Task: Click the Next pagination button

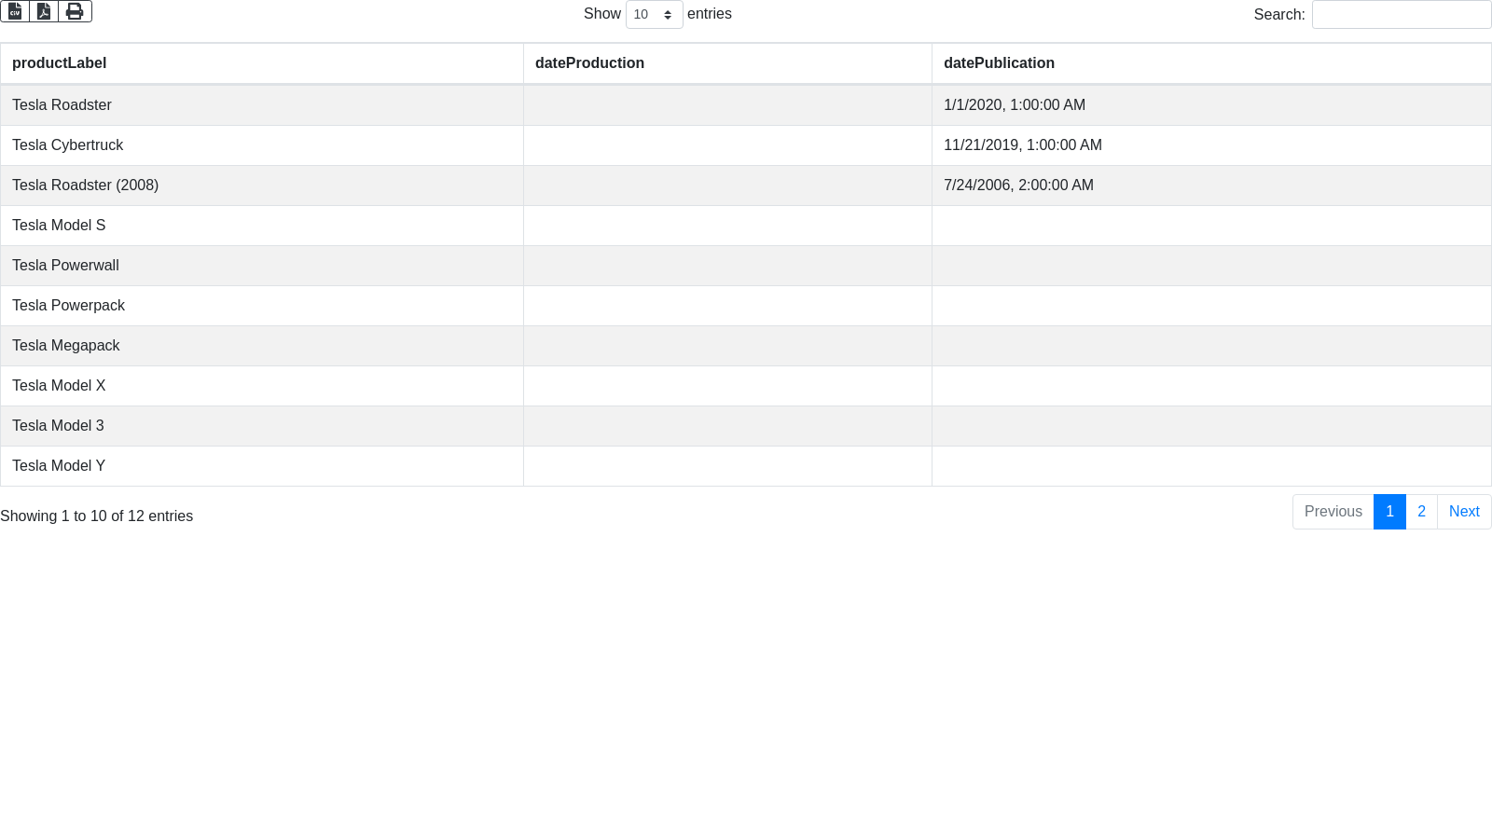Action: point(1464,512)
